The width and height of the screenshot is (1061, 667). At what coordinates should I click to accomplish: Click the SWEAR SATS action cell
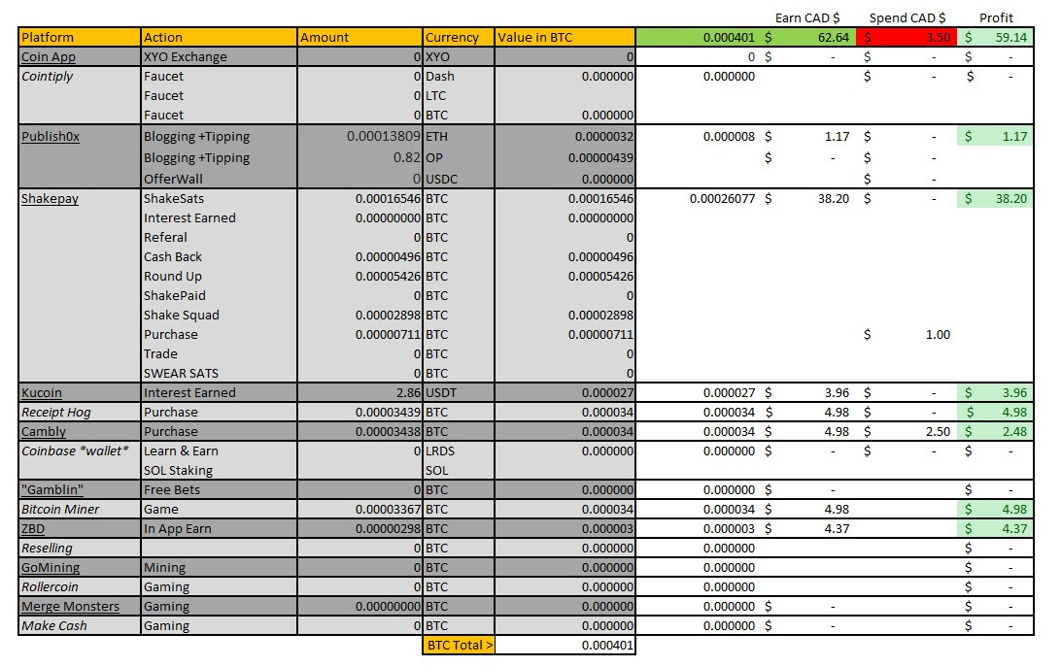point(220,373)
